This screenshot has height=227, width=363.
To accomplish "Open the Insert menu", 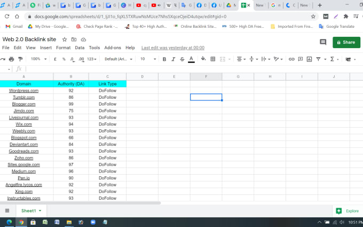I will click(x=46, y=48).
